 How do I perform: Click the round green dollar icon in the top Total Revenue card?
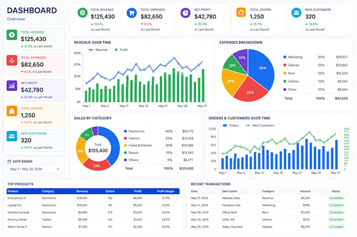coord(82,13)
